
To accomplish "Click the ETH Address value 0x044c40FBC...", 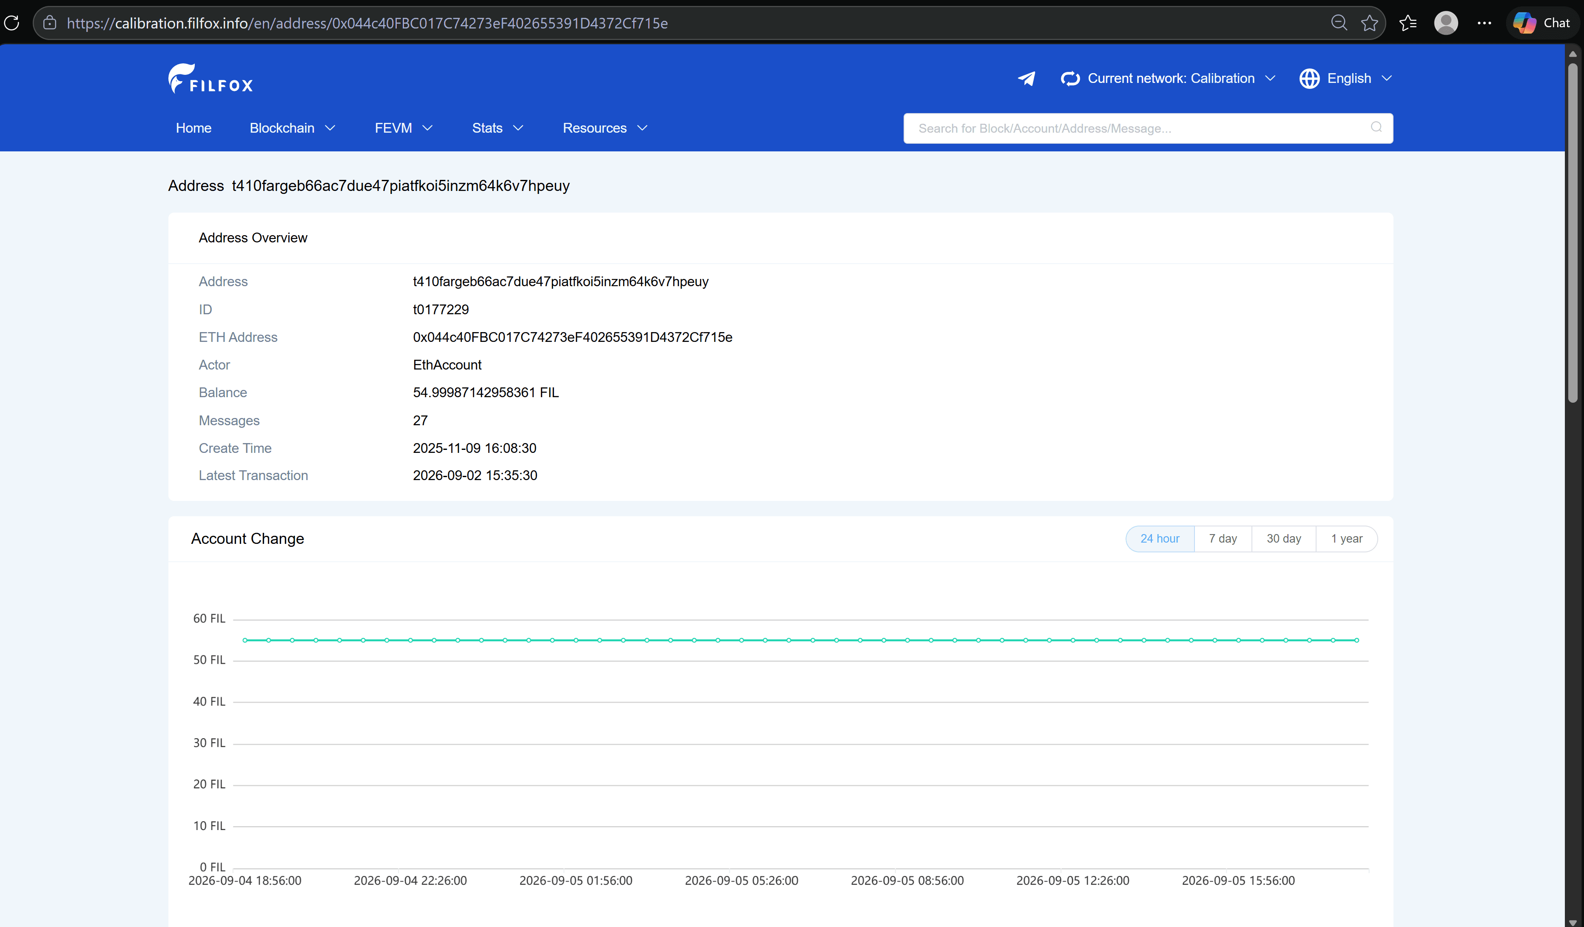I will [x=573, y=338].
